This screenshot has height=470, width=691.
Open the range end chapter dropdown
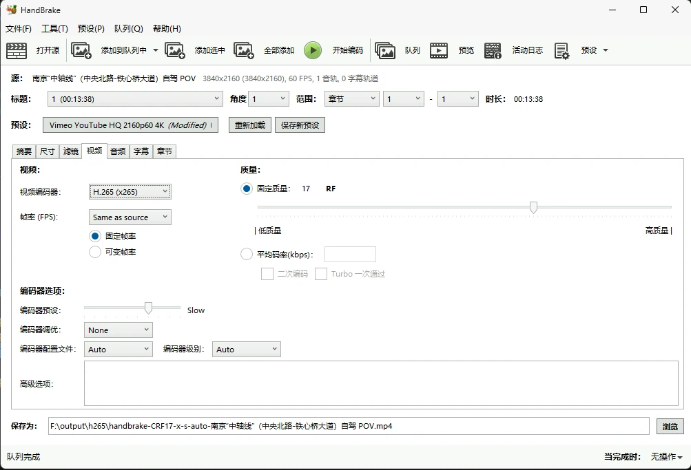point(458,99)
